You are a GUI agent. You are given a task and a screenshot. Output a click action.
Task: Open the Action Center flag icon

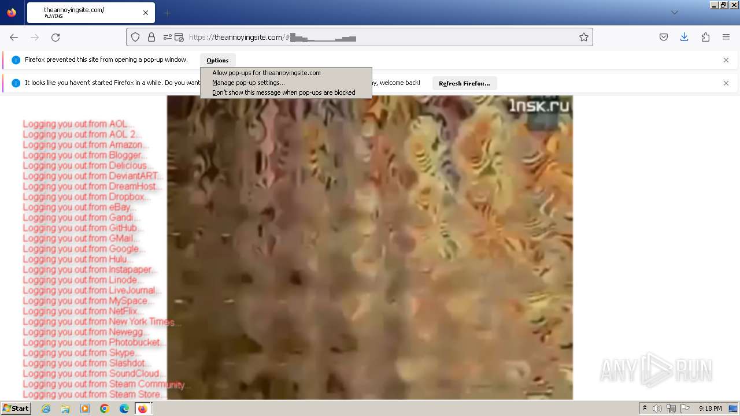[685, 408]
